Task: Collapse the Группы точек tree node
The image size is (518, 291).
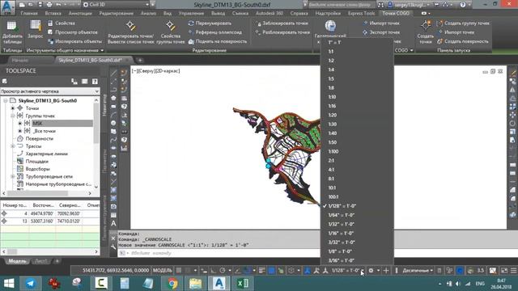Action: [13, 116]
